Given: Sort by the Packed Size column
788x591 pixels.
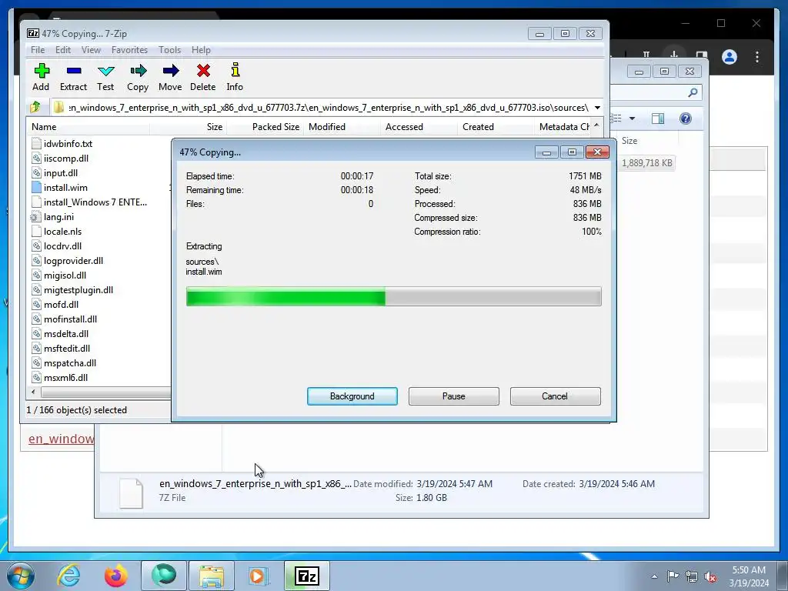Looking at the screenshot, I should pos(265,127).
